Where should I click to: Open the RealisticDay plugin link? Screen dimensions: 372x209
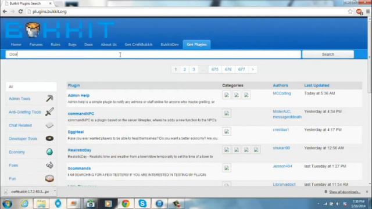point(80,150)
